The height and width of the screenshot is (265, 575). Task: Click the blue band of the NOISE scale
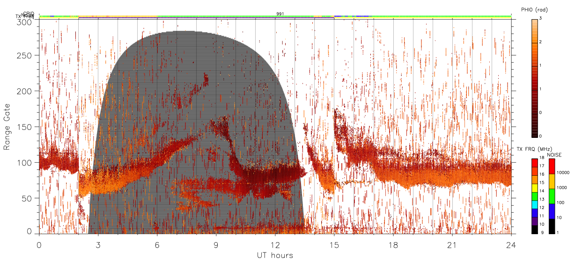point(552,211)
